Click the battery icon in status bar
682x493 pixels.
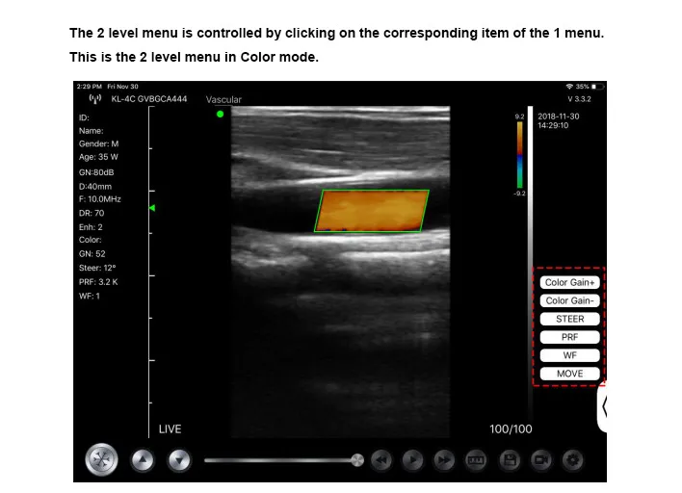[x=597, y=87]
